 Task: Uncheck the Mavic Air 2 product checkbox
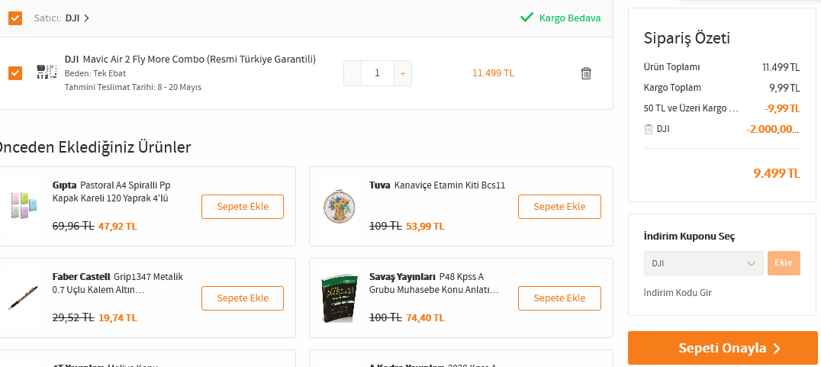click(x=15, y=73)
